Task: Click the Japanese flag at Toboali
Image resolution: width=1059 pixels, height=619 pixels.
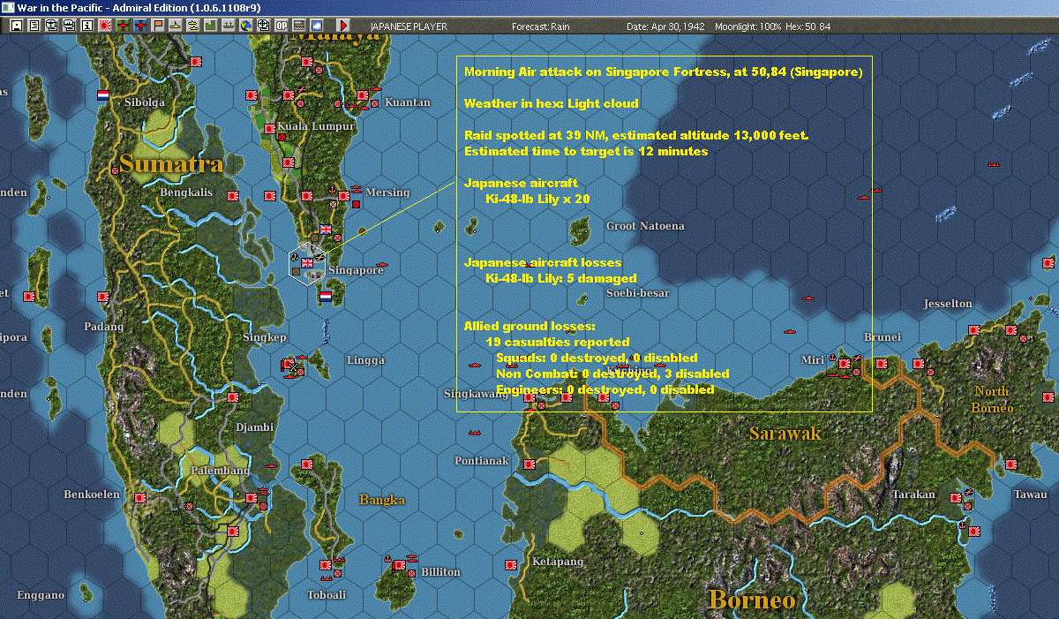Action: tap(327, 564)
